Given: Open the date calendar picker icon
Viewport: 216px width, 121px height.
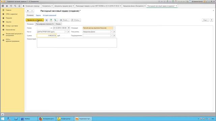Looking at the screenshot, I should [69, 28].
